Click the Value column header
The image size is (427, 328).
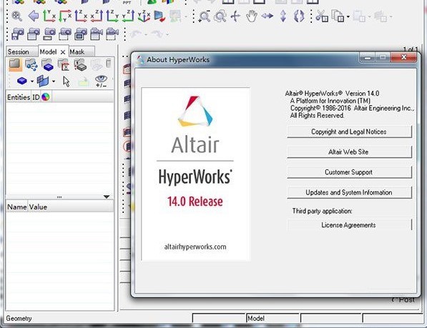click(x=38, y=207)
